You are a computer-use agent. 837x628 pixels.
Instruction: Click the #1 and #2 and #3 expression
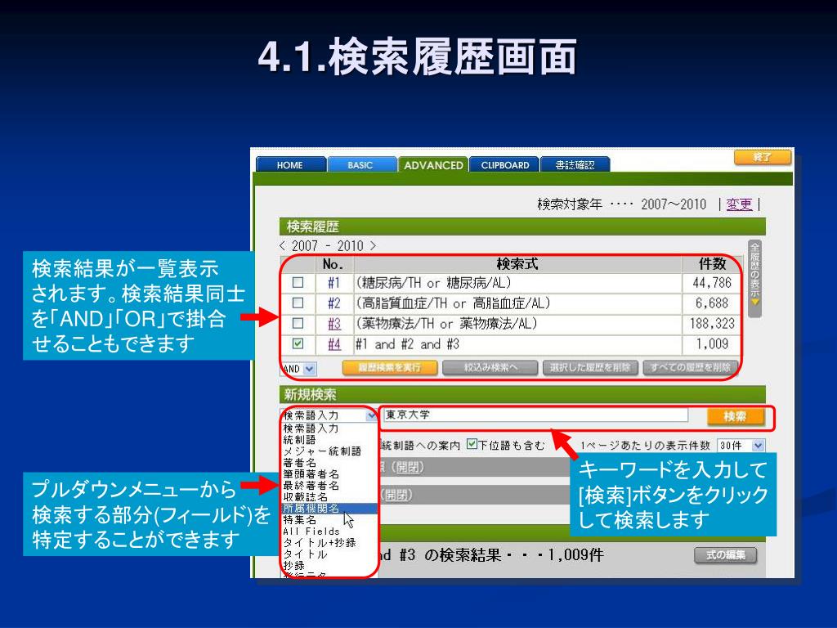(407, 344)
